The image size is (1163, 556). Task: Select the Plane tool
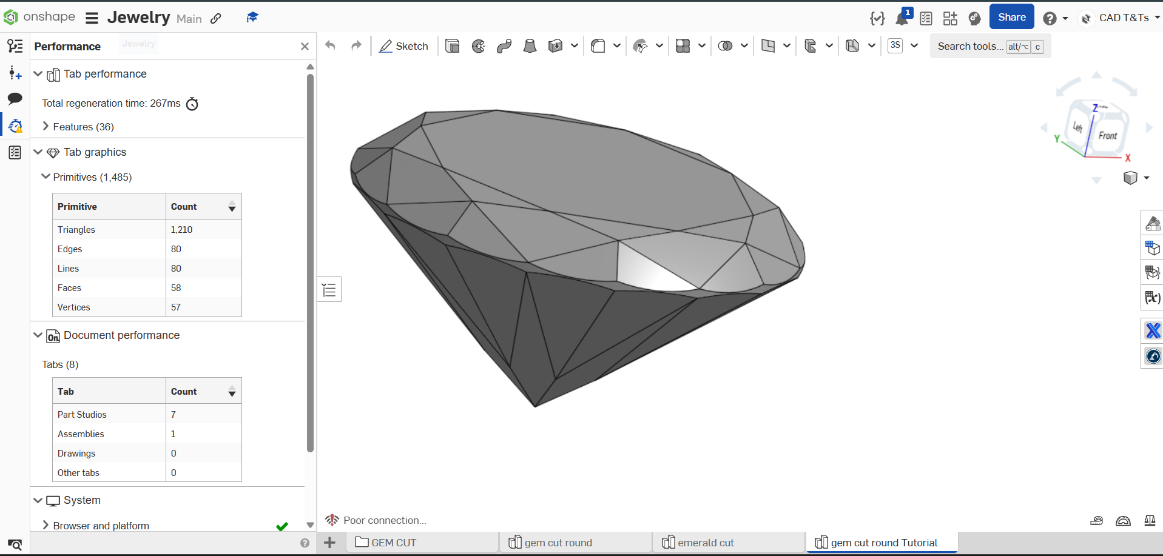click(x=768, y=46)
